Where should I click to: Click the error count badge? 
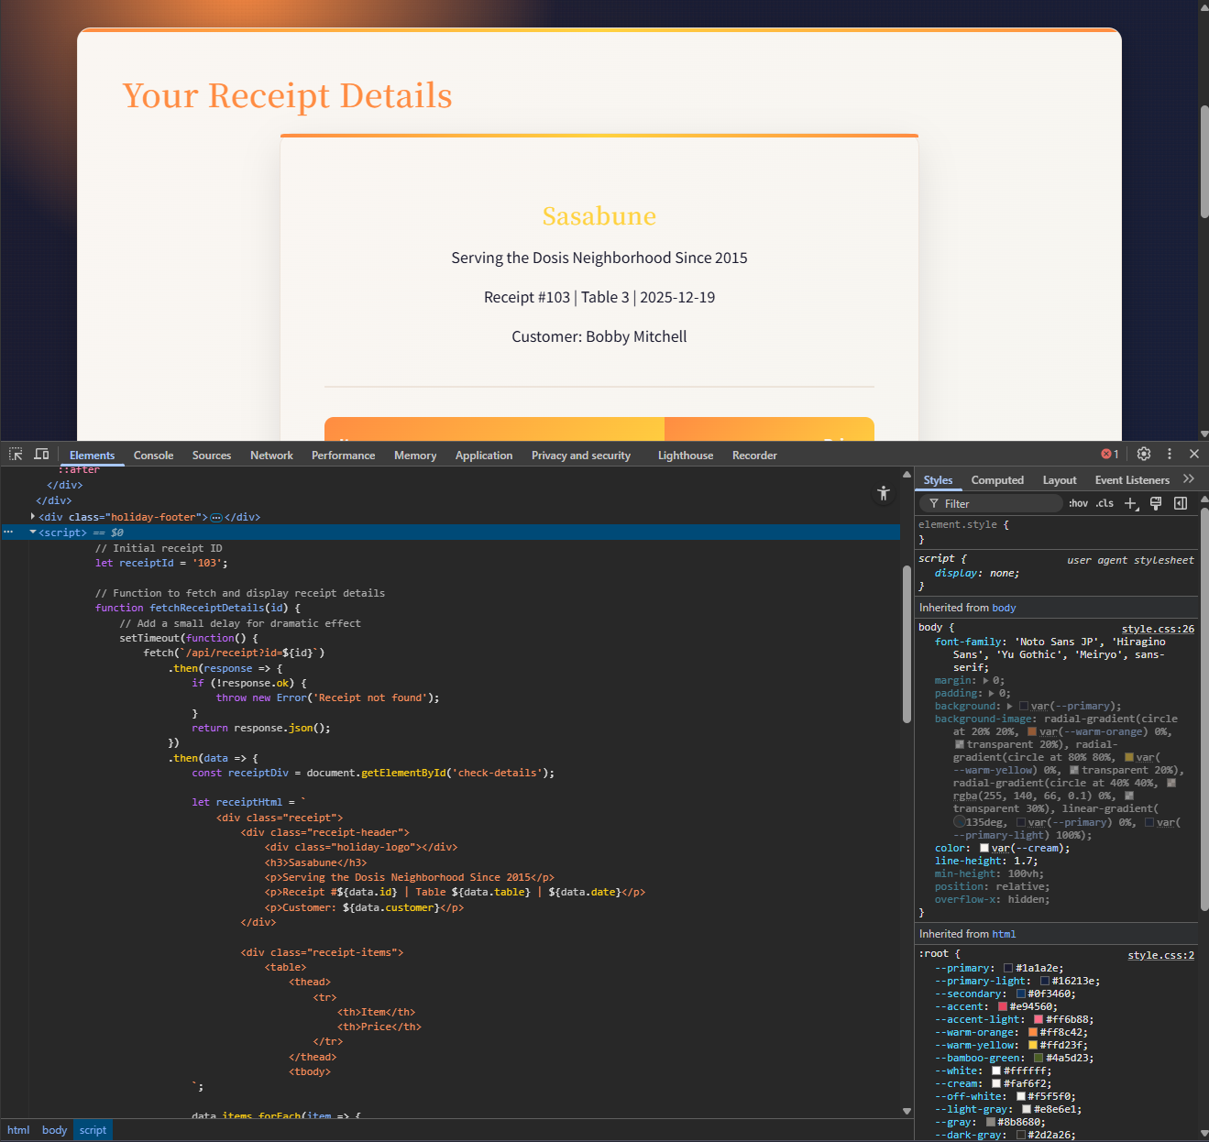click(x=1107, y=453)
